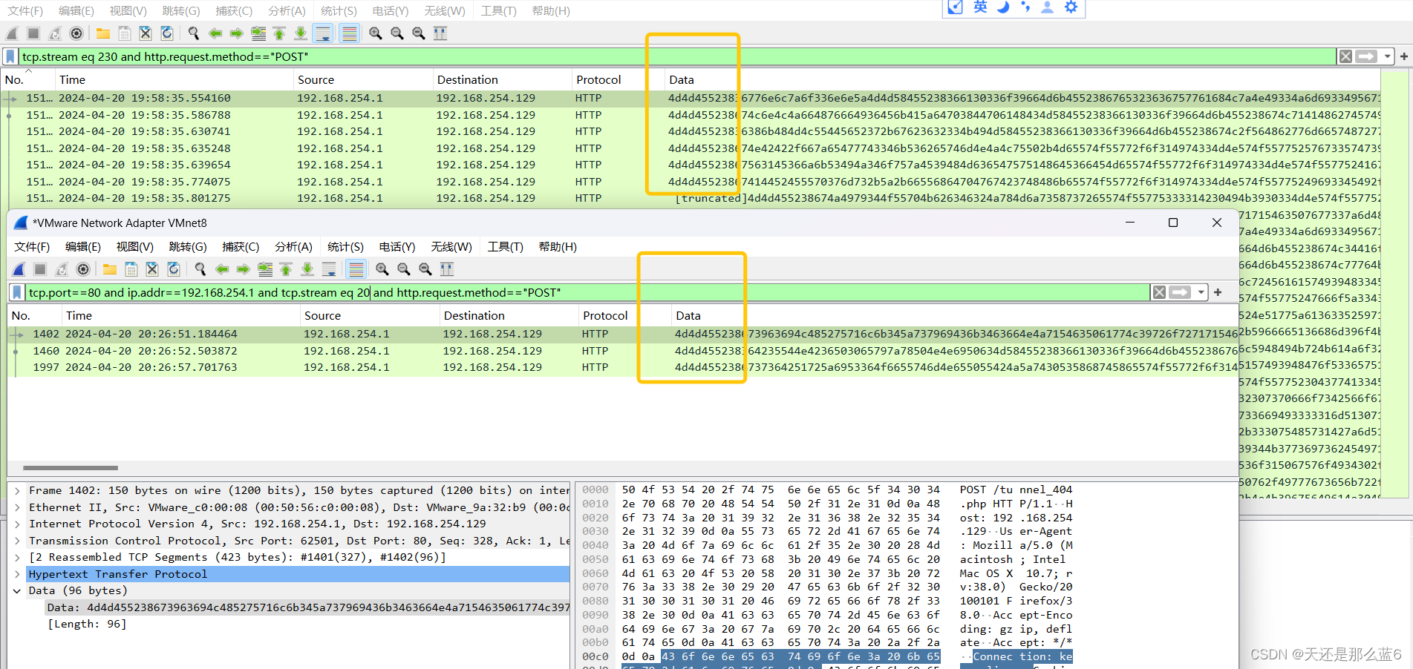Zoom in packet text in VMnet8 window
Viewport: 1413px width, 669px height.
(382, 269)
